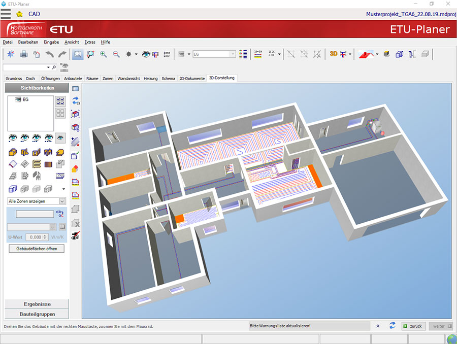Click the weiter button

coord(440,326)
